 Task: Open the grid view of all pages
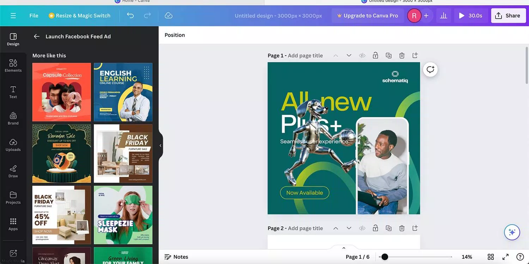pos(491,257)
